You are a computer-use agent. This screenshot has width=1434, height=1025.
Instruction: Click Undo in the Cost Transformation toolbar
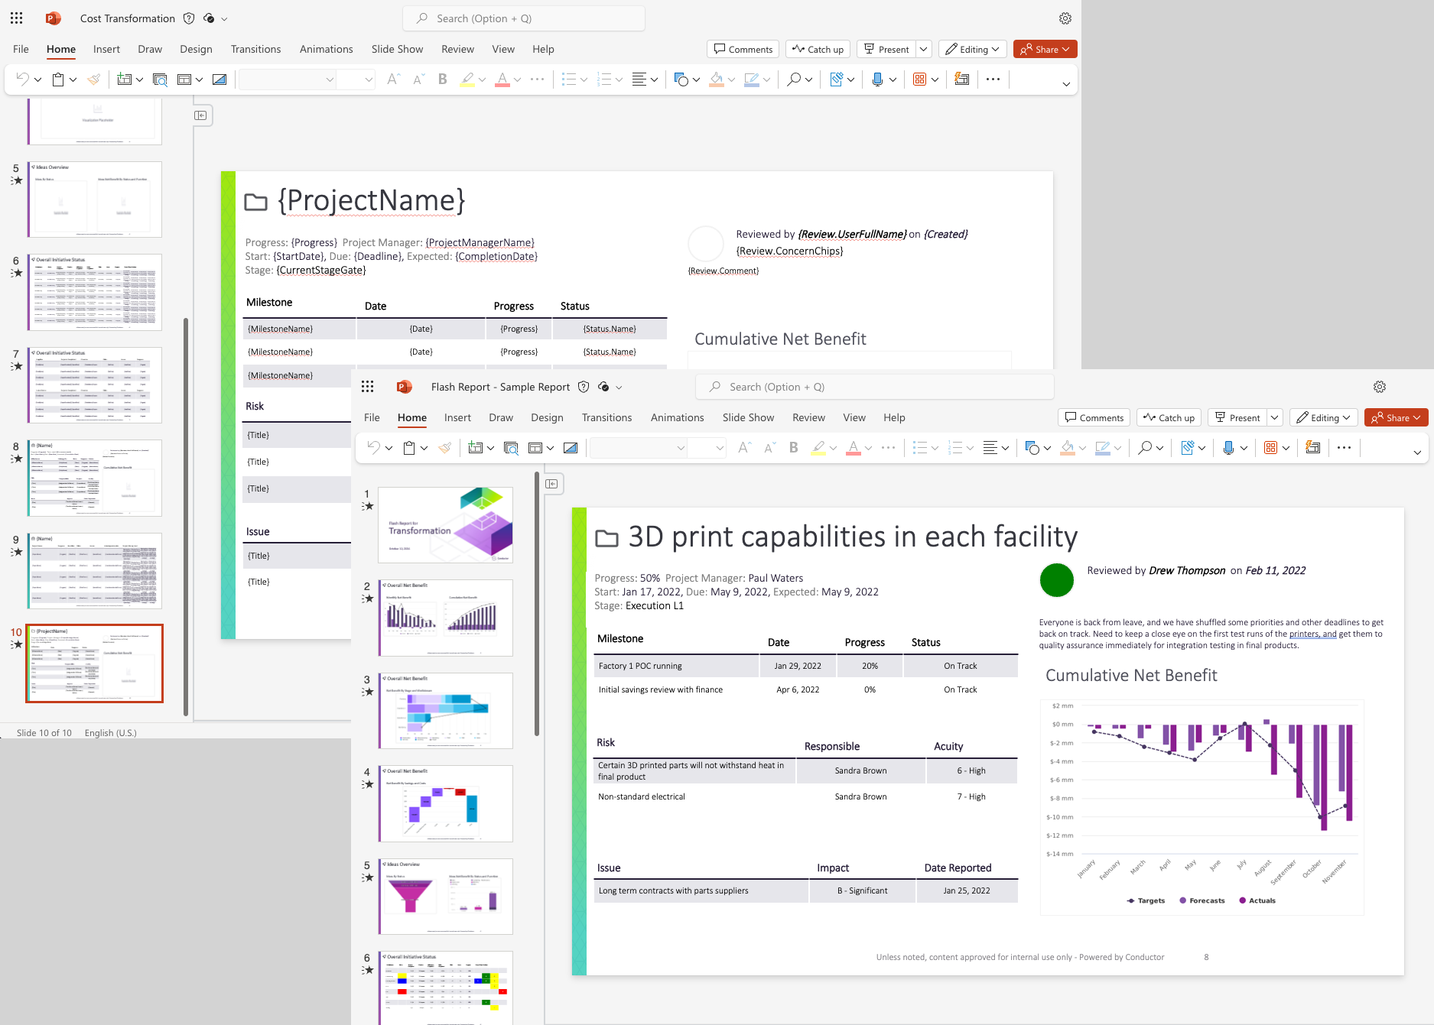(22, 79)
